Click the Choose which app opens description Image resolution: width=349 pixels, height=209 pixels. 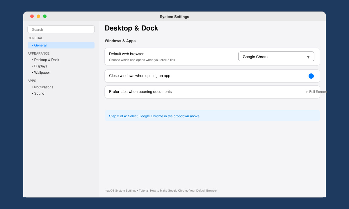[142, 60]
